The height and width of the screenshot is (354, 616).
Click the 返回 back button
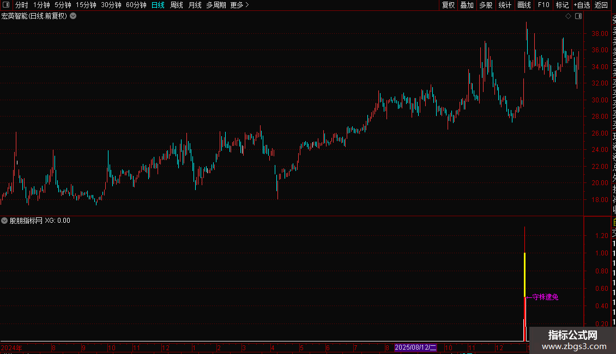pyautogui.click(x=601, y=5)
